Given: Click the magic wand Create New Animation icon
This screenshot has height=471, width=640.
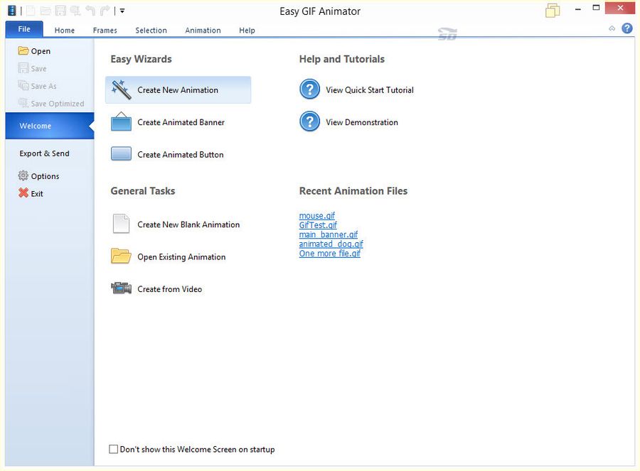Looking at the screenshot, I should [x=121, y=90].
